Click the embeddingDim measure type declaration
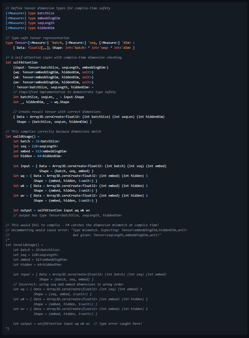 pos(33,18)
